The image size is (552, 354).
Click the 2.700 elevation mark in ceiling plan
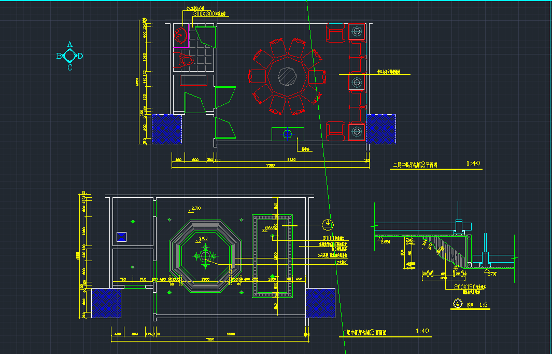(195, 209)
